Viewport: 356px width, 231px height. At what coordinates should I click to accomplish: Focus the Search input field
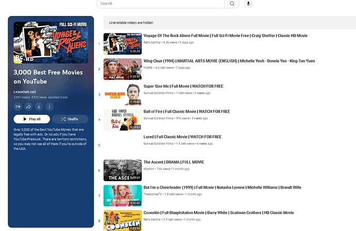pos(160,4)
